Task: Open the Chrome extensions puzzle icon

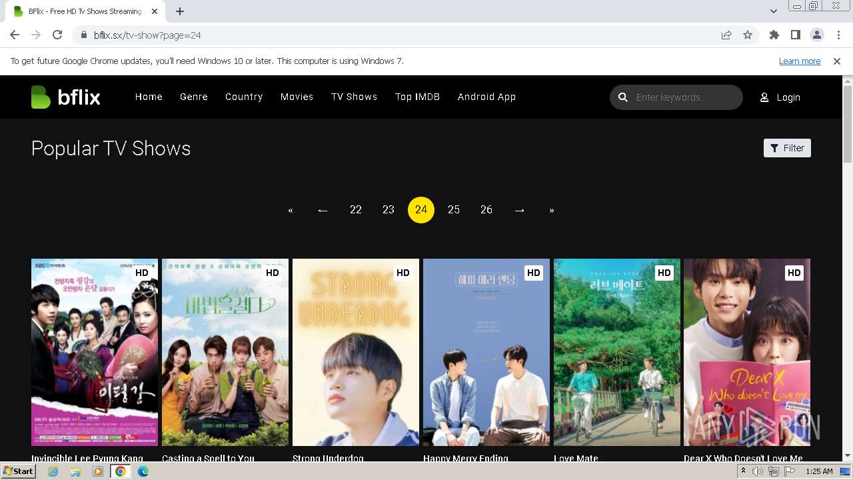Action: (774, 35)
